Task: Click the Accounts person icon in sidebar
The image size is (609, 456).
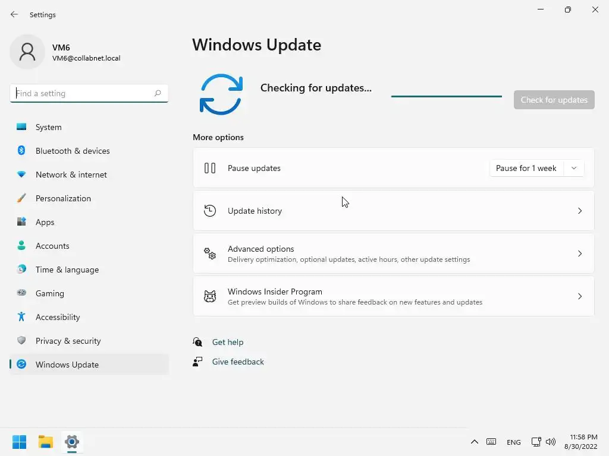Action: 21,245
